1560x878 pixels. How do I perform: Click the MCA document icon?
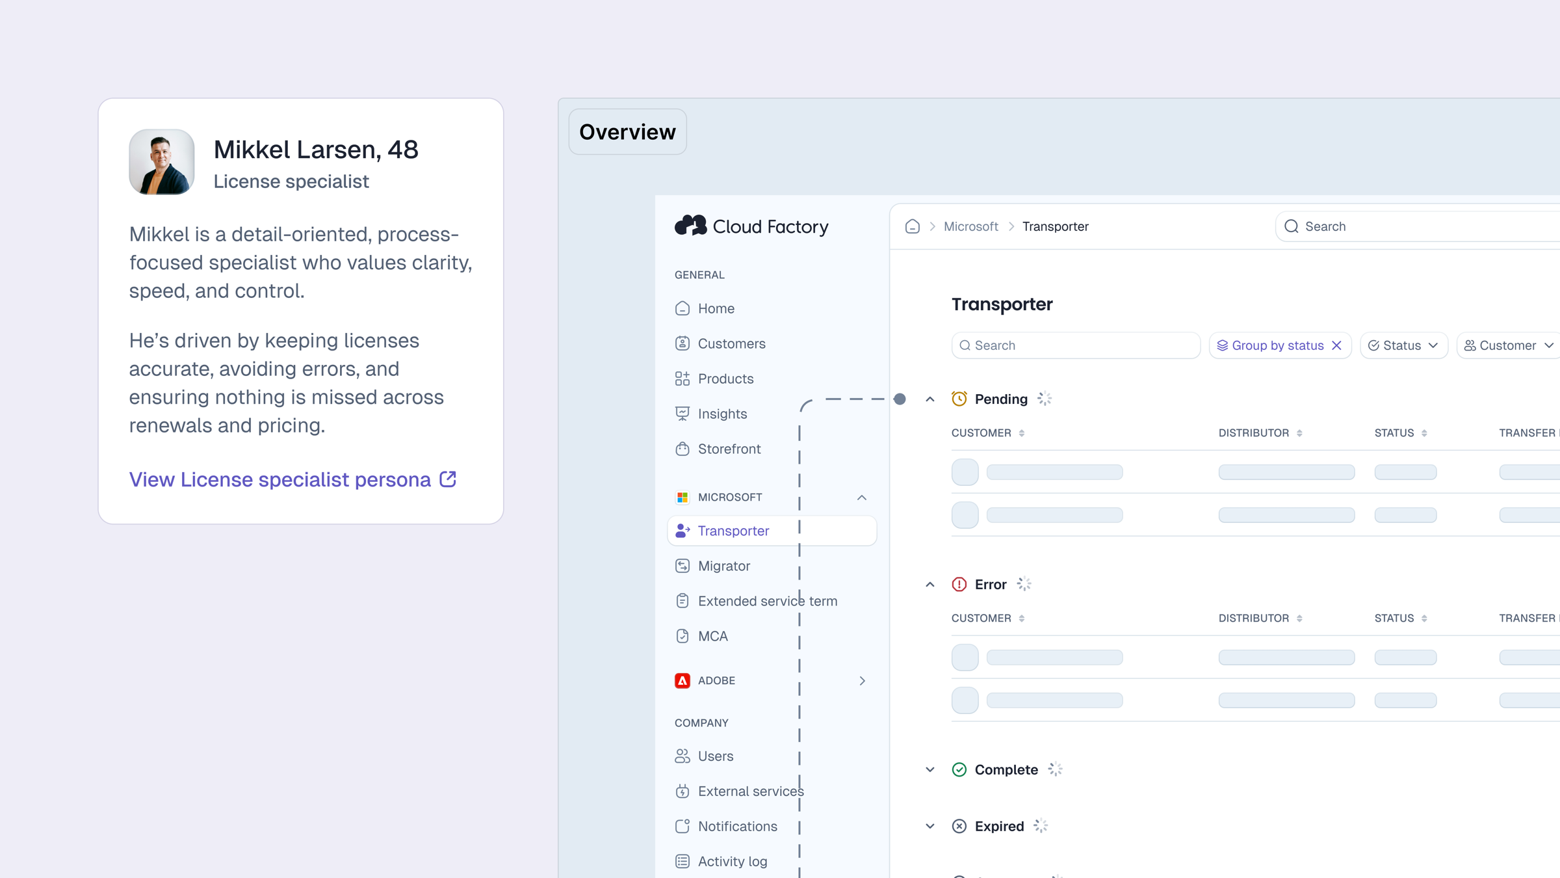point(682,636)
